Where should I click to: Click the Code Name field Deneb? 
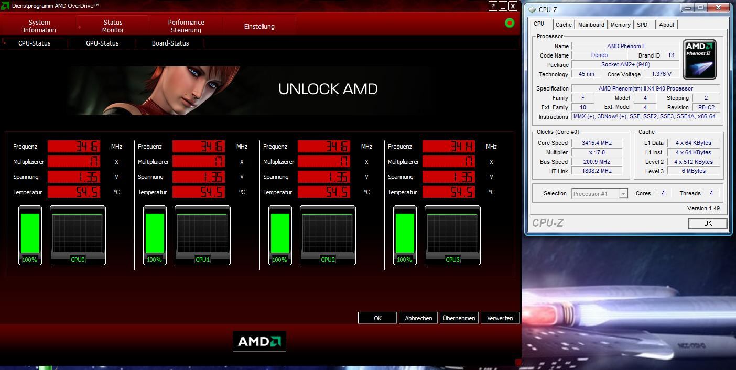pos(599,55)
